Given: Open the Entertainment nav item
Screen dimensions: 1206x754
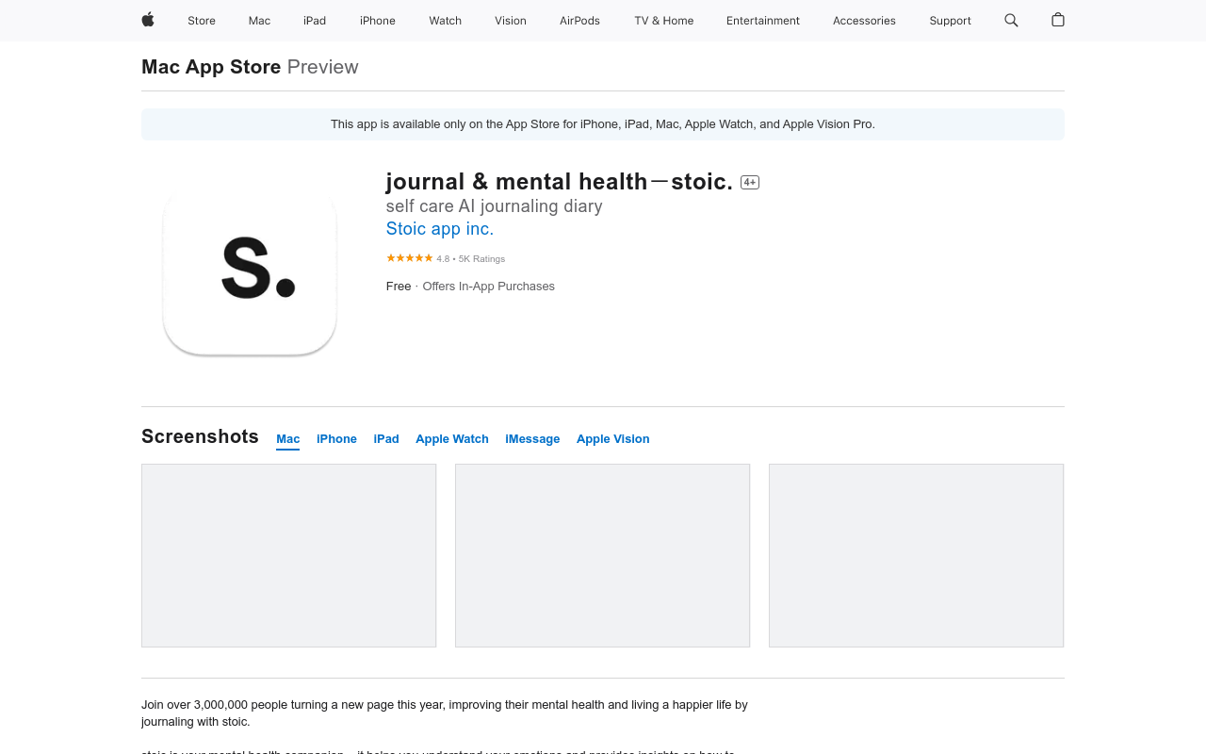Looking at the screenshot, I should (763, 21).
